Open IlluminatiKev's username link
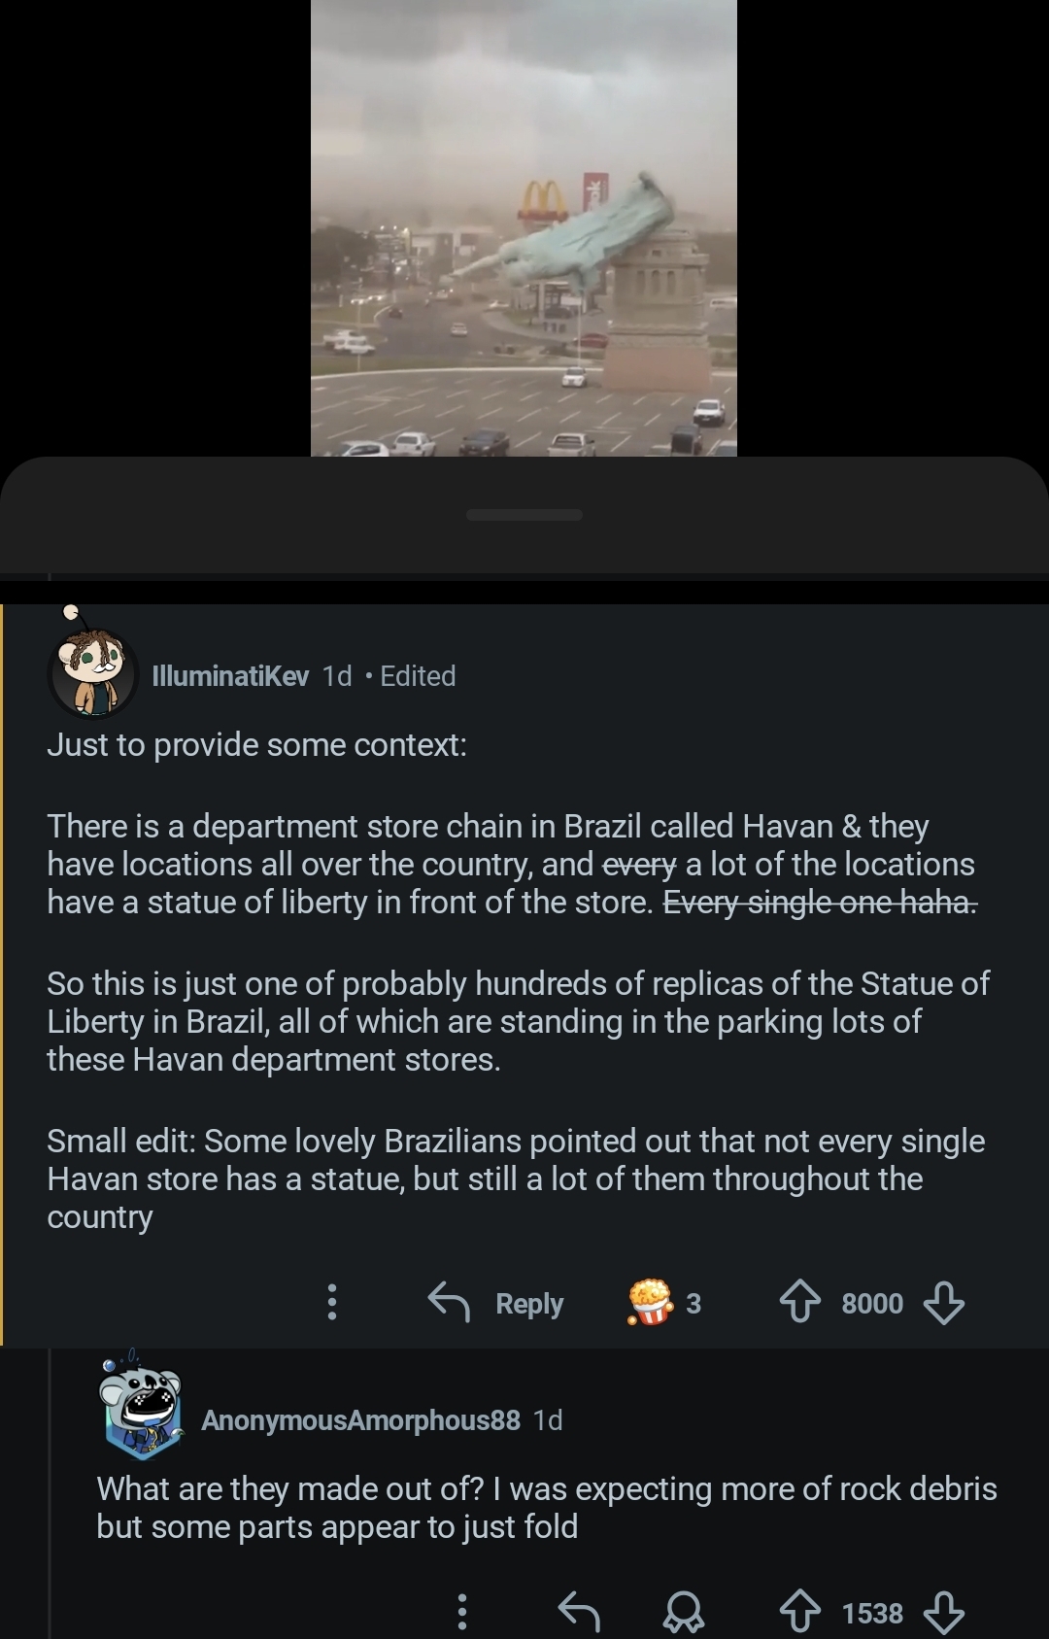Screen dimensions: 1049x1639 [230, 676]
